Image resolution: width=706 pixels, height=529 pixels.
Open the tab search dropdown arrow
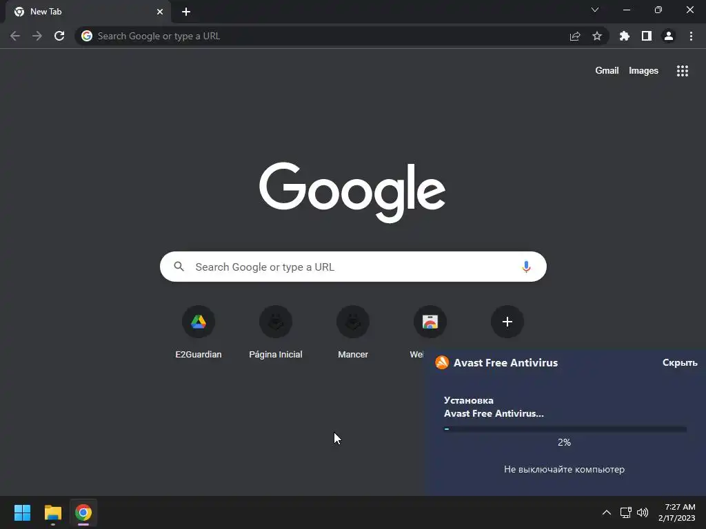[595, 10]
